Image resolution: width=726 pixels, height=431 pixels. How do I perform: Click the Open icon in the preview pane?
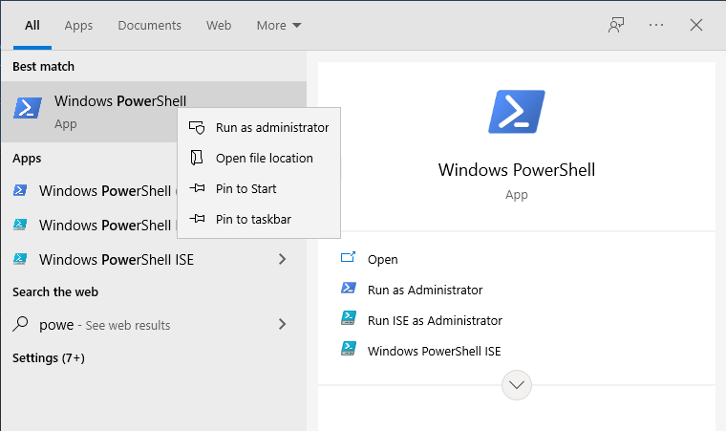tap(349, 259)
